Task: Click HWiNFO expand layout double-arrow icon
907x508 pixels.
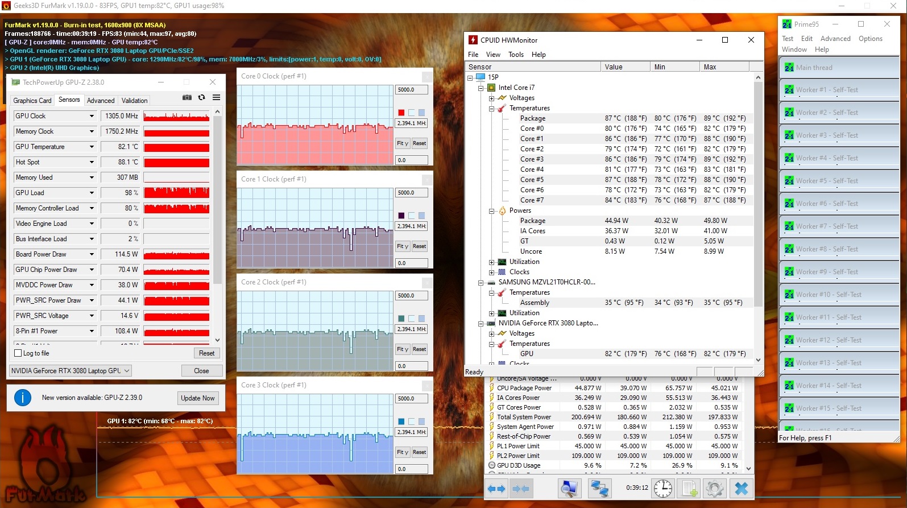Action: [x=496, y=488]
